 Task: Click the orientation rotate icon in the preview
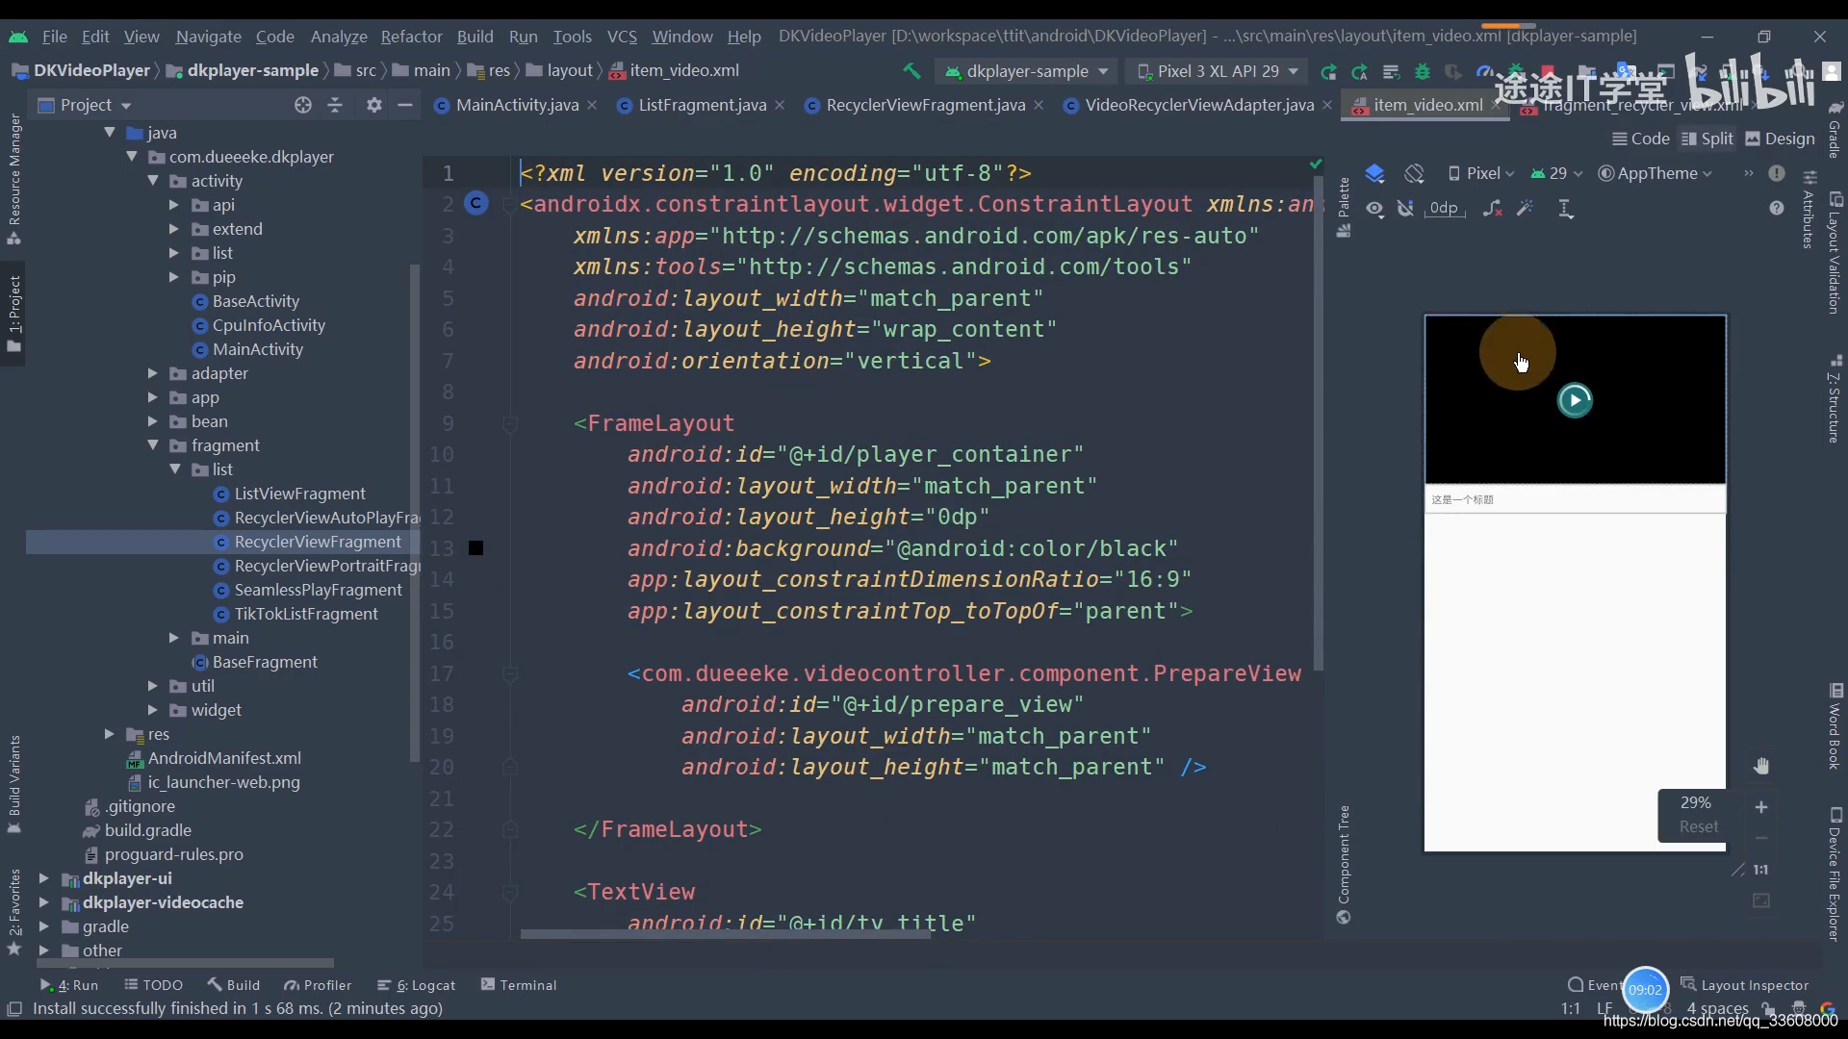tap(1414, 173)
